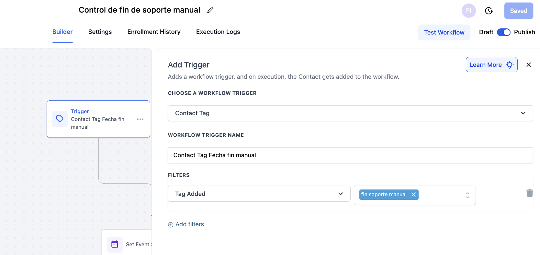Click the PI user avatar
The width and height of the screenshot is (540, 255).
(x=468, y=11)
